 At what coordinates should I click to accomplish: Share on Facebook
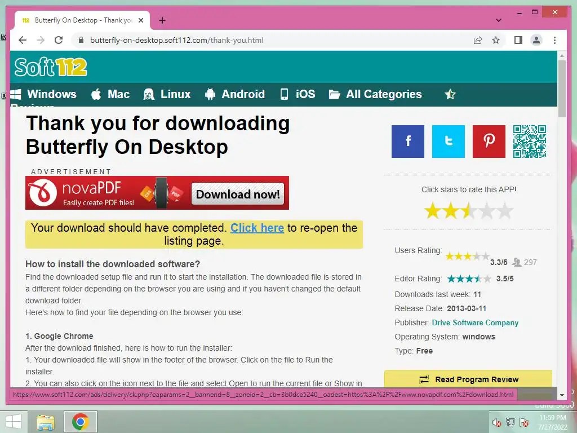point(408,142)
